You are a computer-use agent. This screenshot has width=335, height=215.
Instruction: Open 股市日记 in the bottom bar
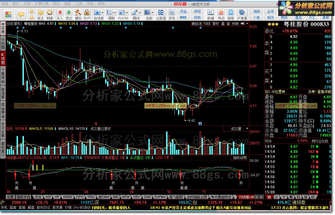coord(43,207)
